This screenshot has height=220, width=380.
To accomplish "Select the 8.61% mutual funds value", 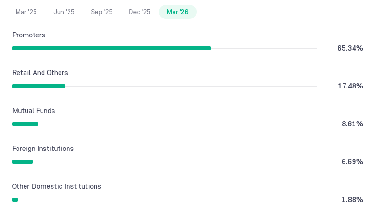I will 352,123.
